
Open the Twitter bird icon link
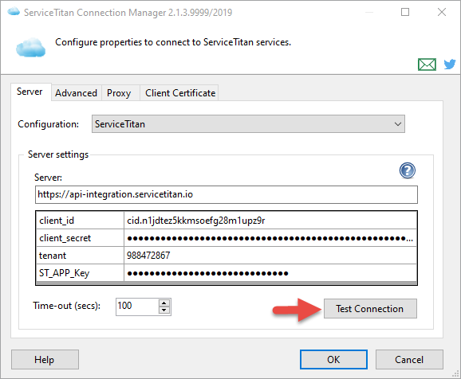[450, 64]
